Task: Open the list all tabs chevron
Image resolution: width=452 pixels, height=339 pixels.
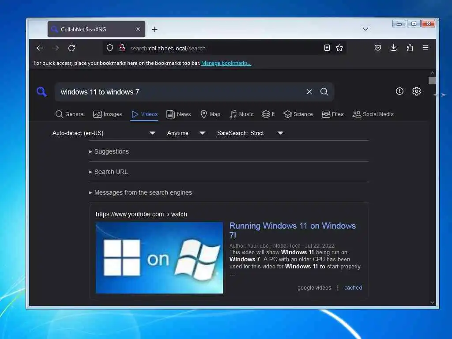Action: pyautogui.click(x=365, y=29)
